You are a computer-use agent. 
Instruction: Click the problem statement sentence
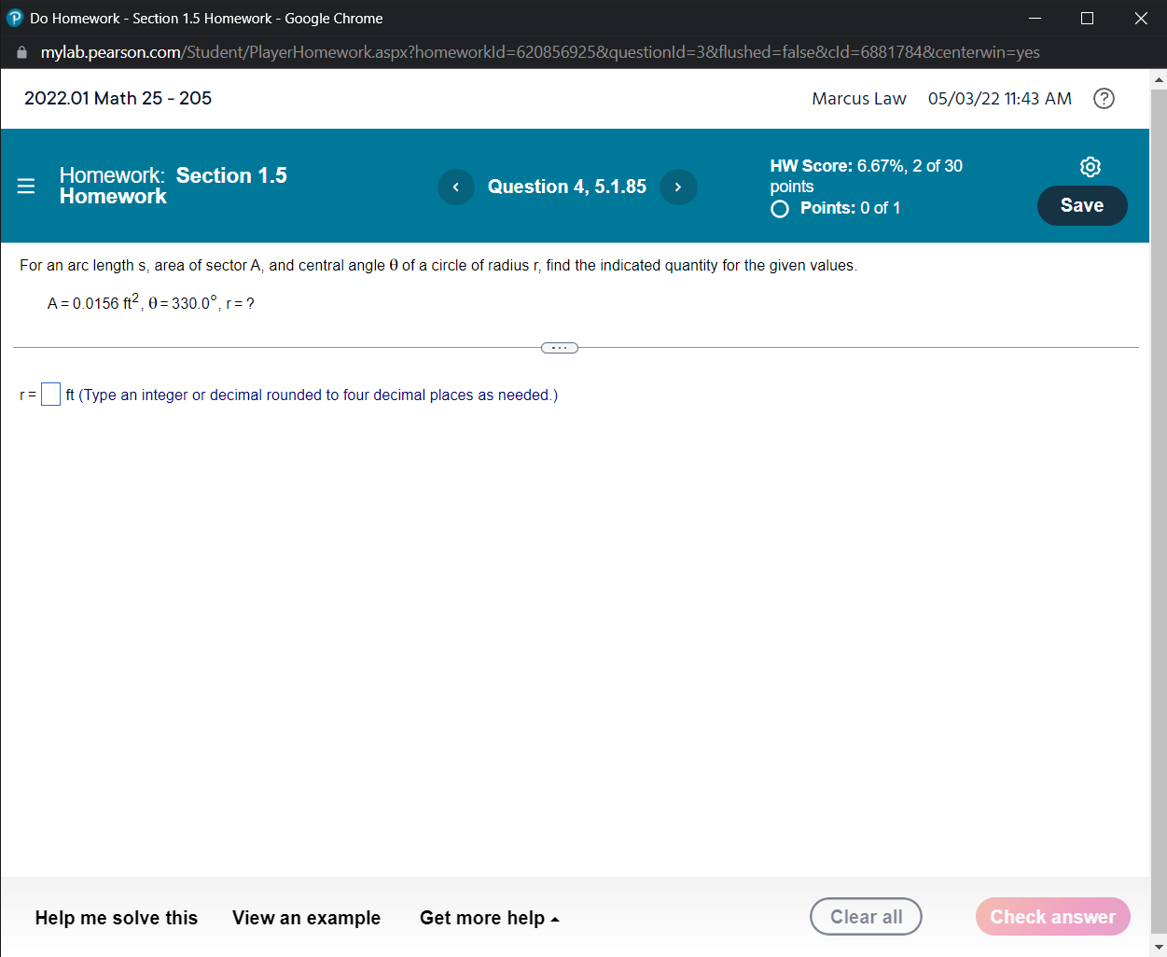[x=438, y=265]
